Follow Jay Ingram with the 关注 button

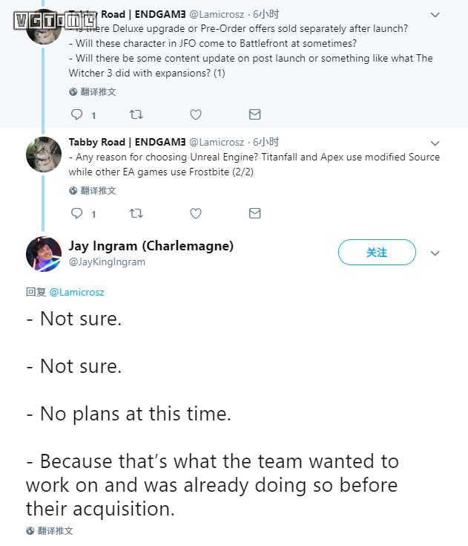click(x=377, y=253)
